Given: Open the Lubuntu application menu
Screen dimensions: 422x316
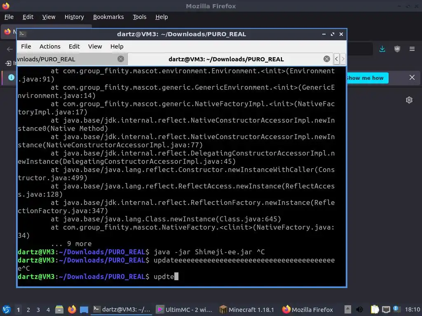Looking at the screenshot, I should (7, 309).
